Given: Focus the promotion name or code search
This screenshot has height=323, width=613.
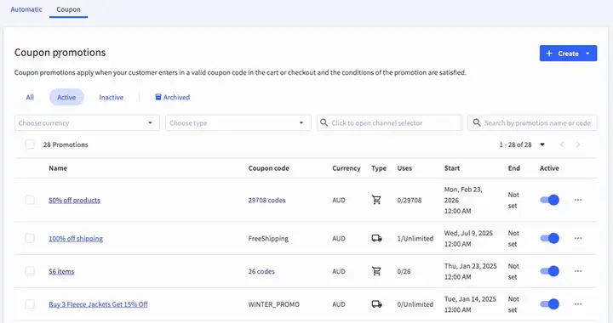Looking at the screenshot, I should tap(532, 123).
